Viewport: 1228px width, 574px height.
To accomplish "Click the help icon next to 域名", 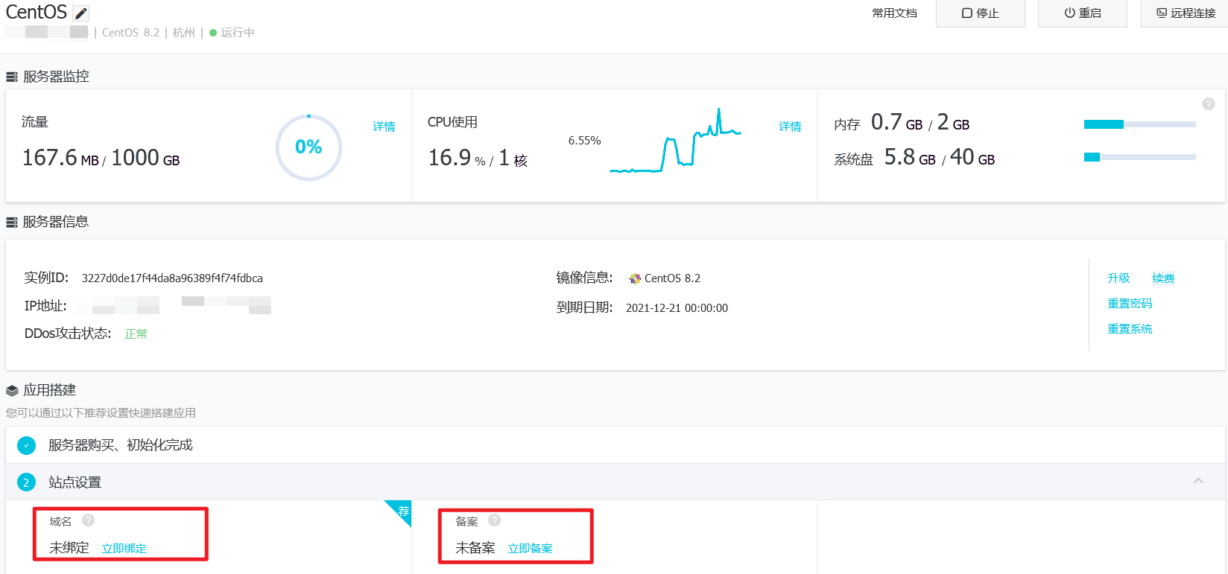I will (88, 520).
